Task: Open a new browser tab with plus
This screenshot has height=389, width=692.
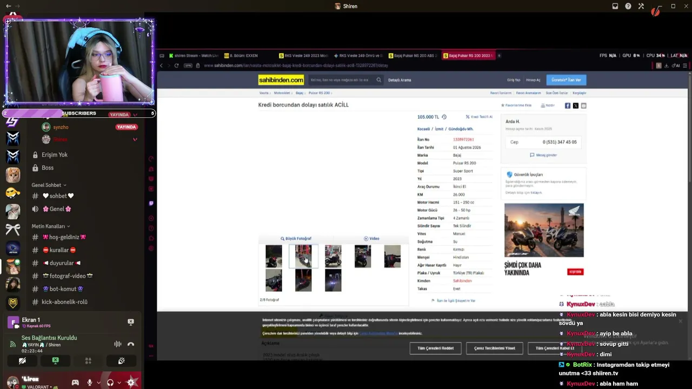Action: point(499,56)
